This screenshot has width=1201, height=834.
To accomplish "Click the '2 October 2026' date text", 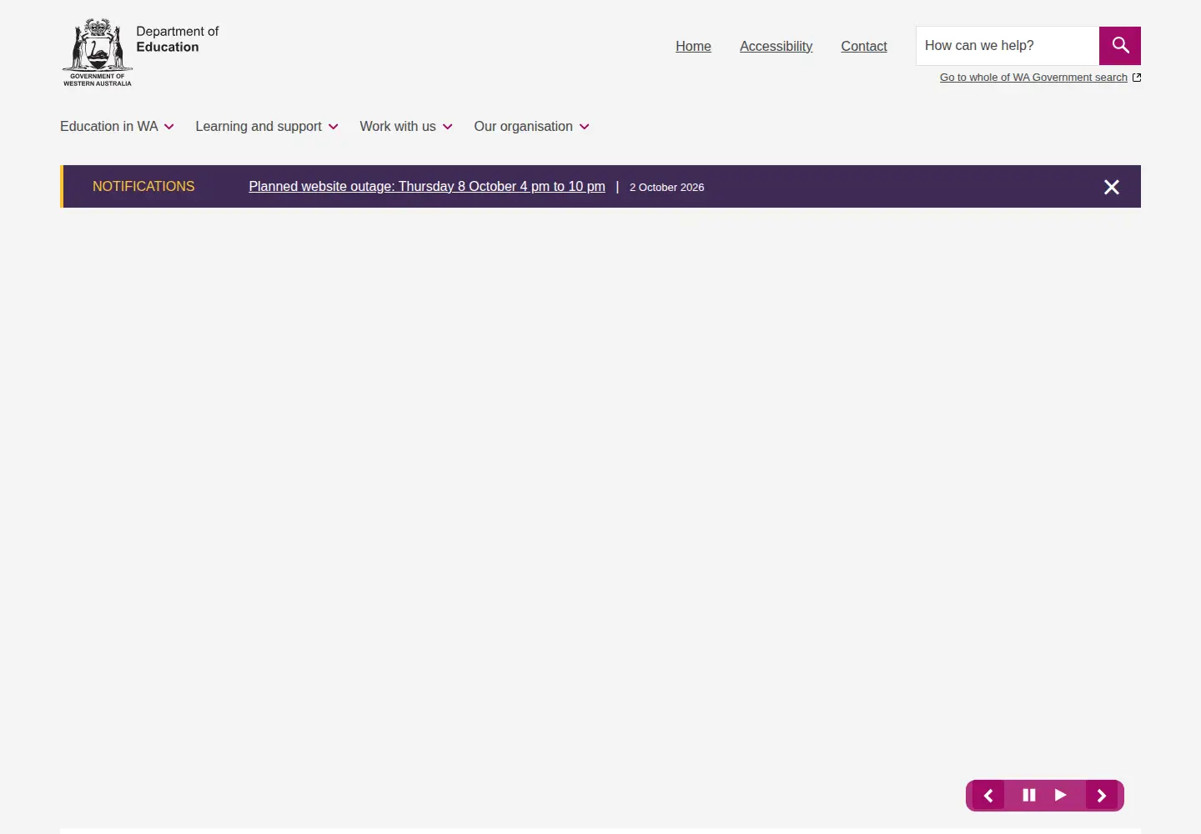I will click(x=666, y=188).
